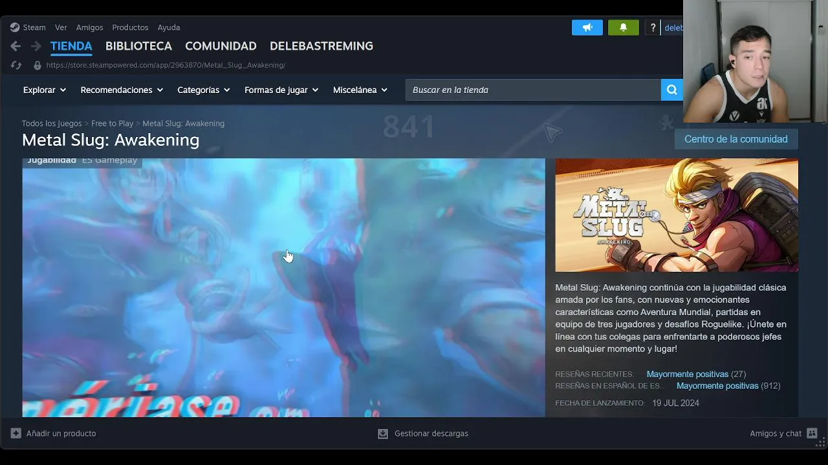This screenshot has height=465, width=828.
Task: Go forward with the right arrow
Action: [36, 46]
